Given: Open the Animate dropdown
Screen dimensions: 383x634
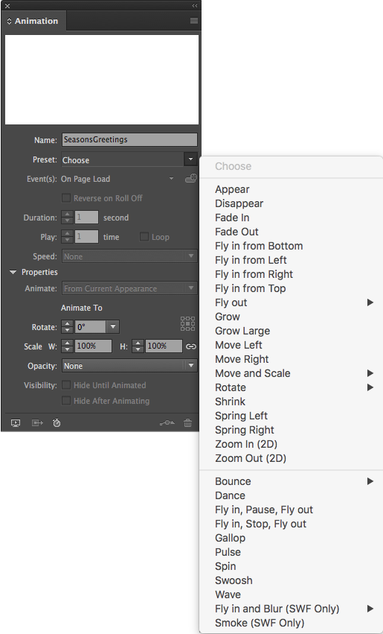Looking at the screenshot, I should tap(129, 288).
